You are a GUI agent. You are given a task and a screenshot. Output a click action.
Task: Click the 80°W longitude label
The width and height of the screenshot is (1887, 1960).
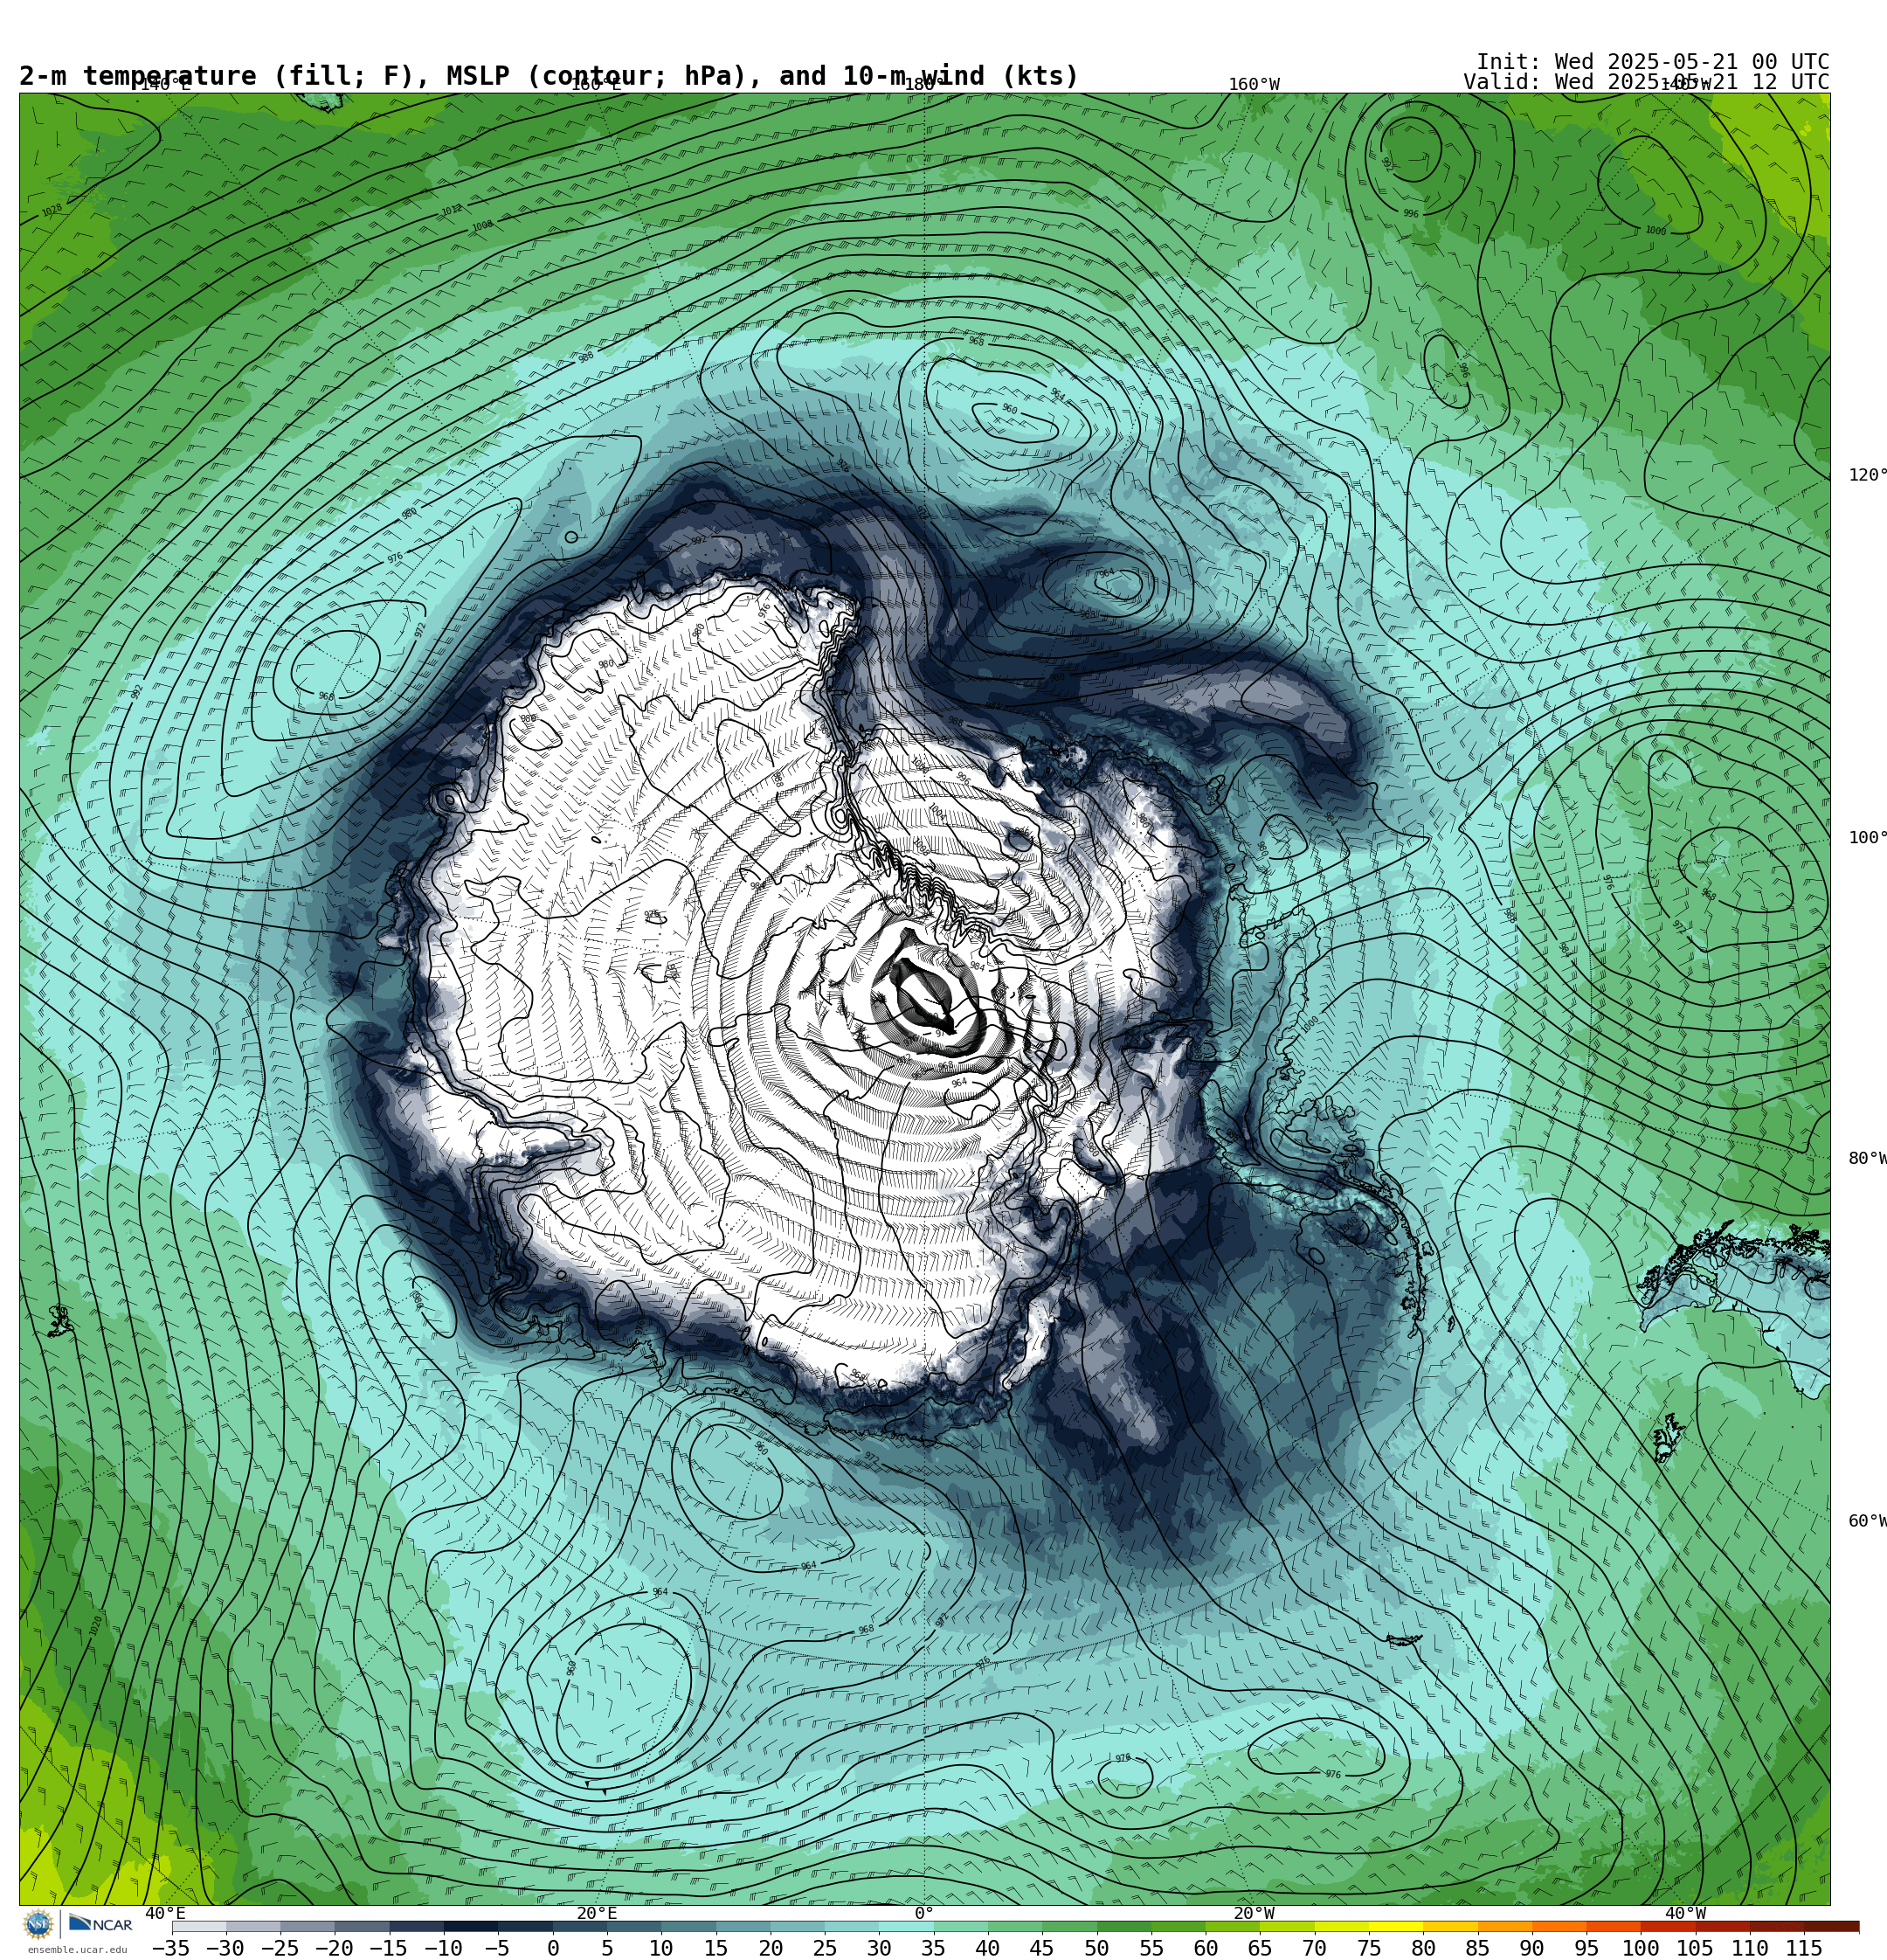click(x=1867, y=1159)
